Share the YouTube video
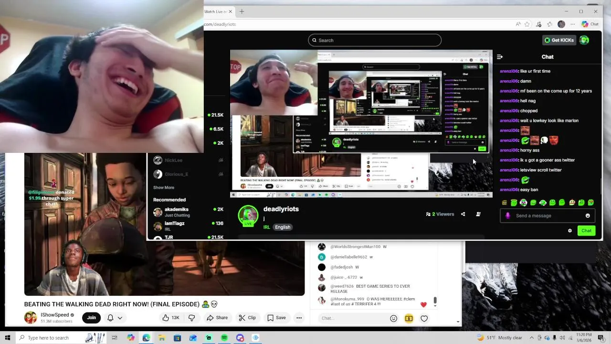The height and width of the screenshot is (344, 611). click(217, 318)
